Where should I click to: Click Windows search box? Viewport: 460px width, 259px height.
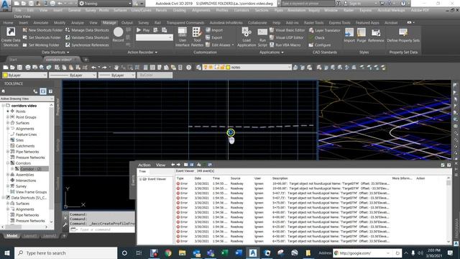pos(65,253)
